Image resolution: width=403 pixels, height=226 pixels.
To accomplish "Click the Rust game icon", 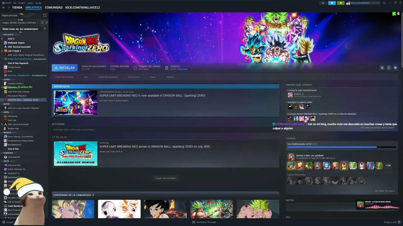I will tap(5, 71).
